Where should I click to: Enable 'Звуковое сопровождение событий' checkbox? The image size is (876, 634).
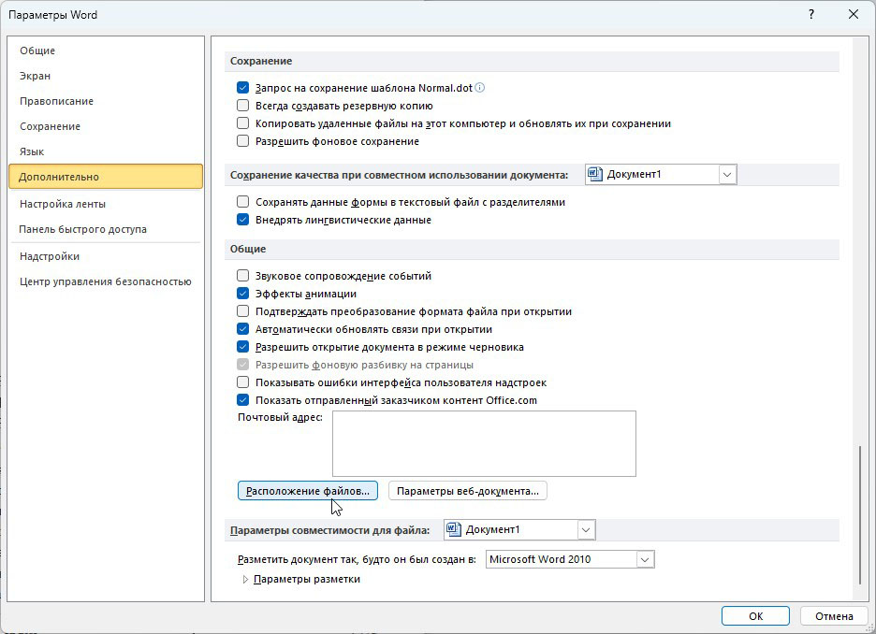(x=243, y=276)
